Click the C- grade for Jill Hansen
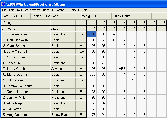The width and height of the screenshot is (167, 118). point(81,80)
